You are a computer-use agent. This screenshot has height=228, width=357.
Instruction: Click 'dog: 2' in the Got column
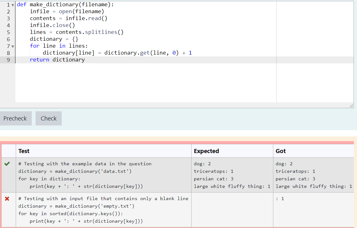(284, 164)
